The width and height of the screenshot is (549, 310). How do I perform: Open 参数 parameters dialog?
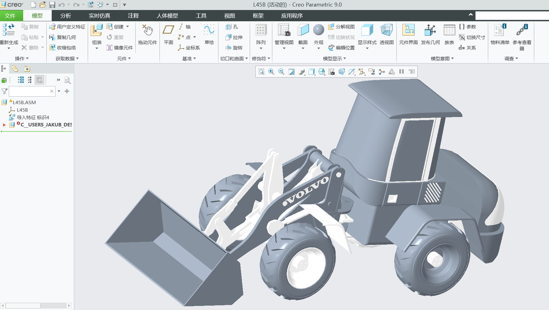[x=468, y=27]
